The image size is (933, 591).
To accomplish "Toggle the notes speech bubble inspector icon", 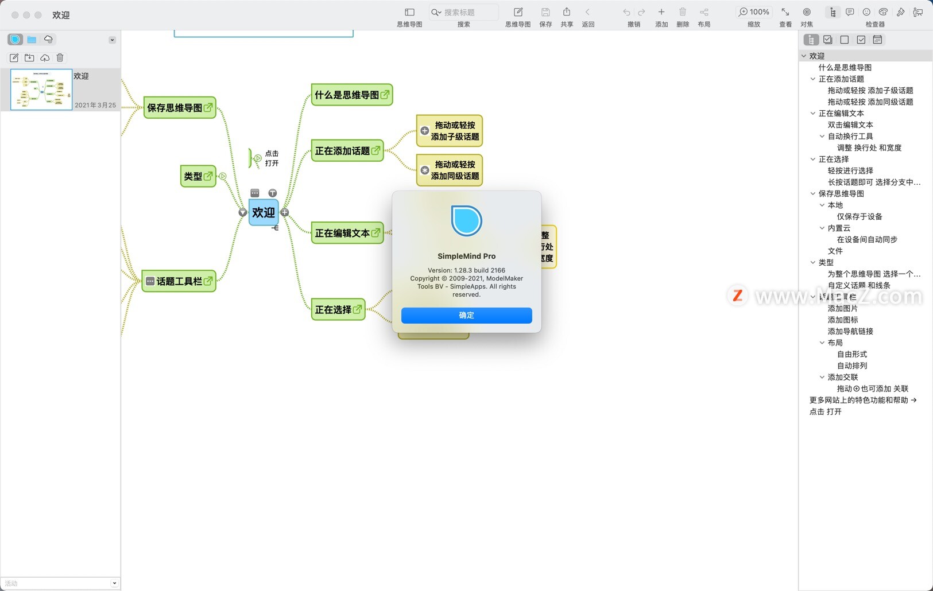I will [x=850, y=12].
